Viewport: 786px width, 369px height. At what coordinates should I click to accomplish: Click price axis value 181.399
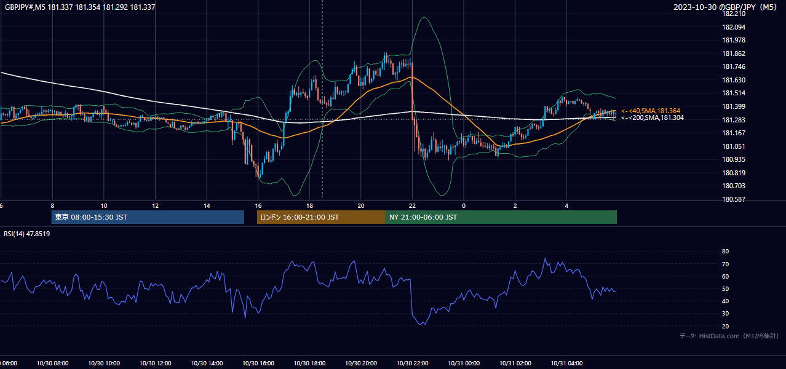click(x=734, y=106)
